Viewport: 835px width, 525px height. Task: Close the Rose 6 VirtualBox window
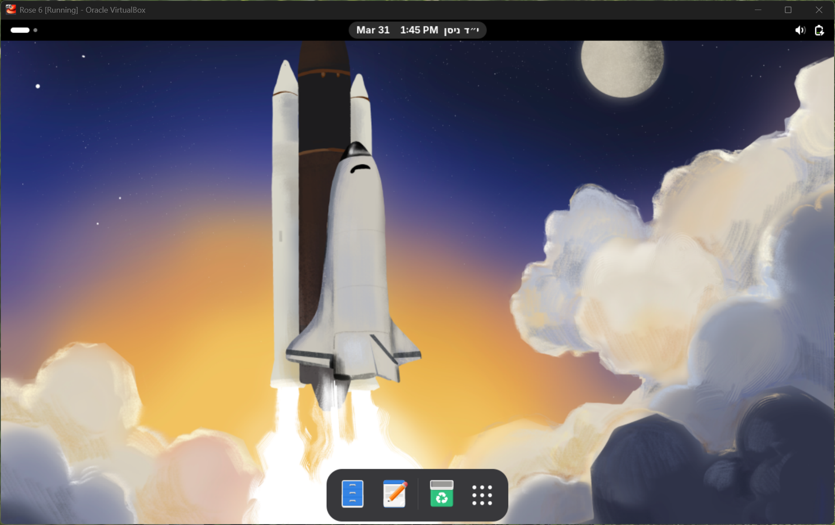[x=819, y=10]
